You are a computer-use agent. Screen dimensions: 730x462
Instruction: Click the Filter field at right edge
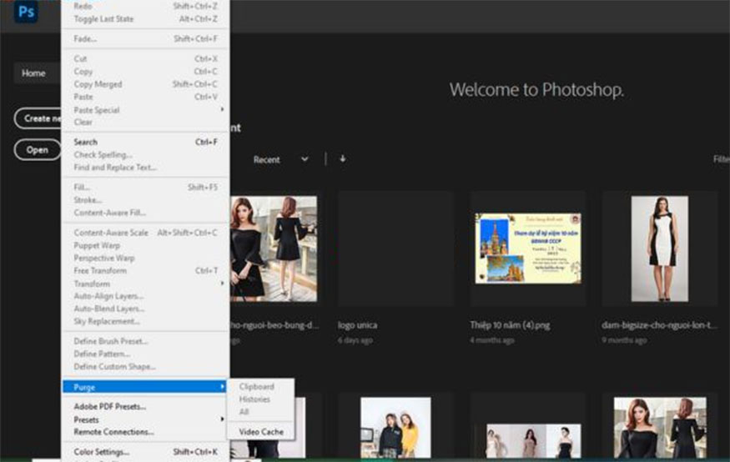[x=721, y=159]
